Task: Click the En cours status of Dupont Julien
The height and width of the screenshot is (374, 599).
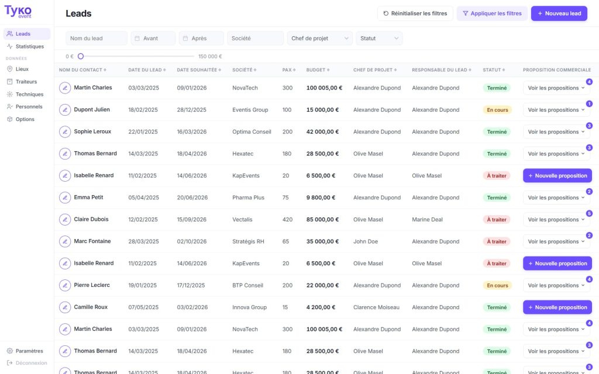Action: coord(497,110)
